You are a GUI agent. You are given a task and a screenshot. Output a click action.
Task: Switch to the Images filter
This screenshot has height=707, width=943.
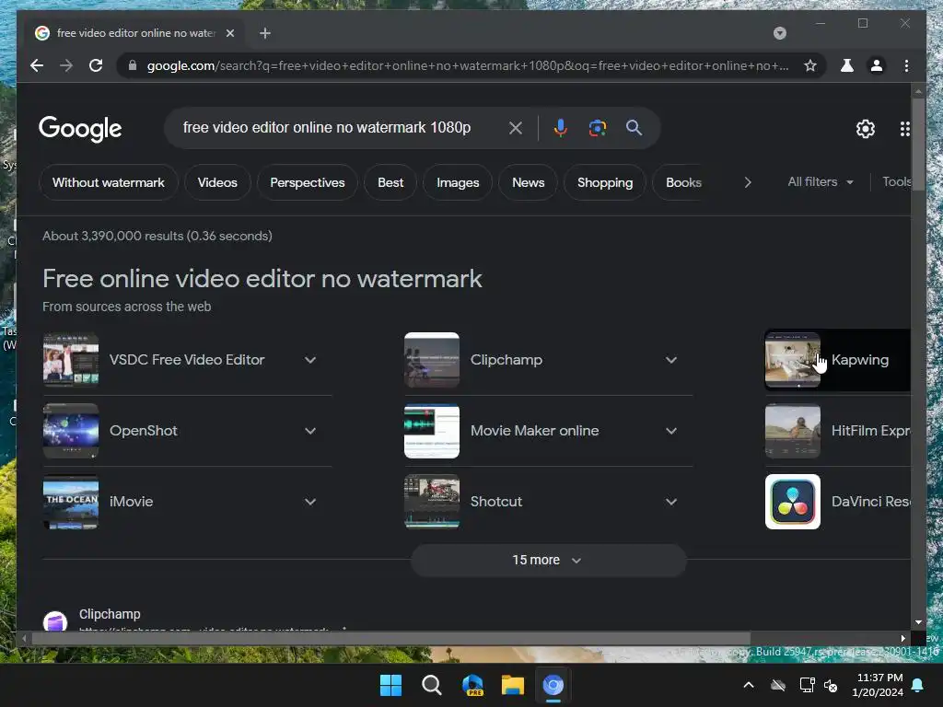[458, 182]
